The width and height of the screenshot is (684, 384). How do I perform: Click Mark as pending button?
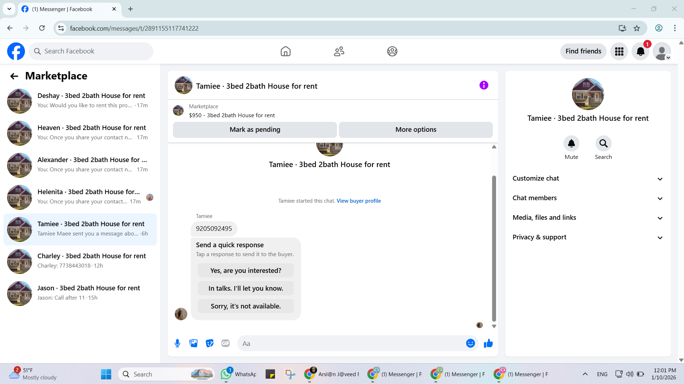255,130
